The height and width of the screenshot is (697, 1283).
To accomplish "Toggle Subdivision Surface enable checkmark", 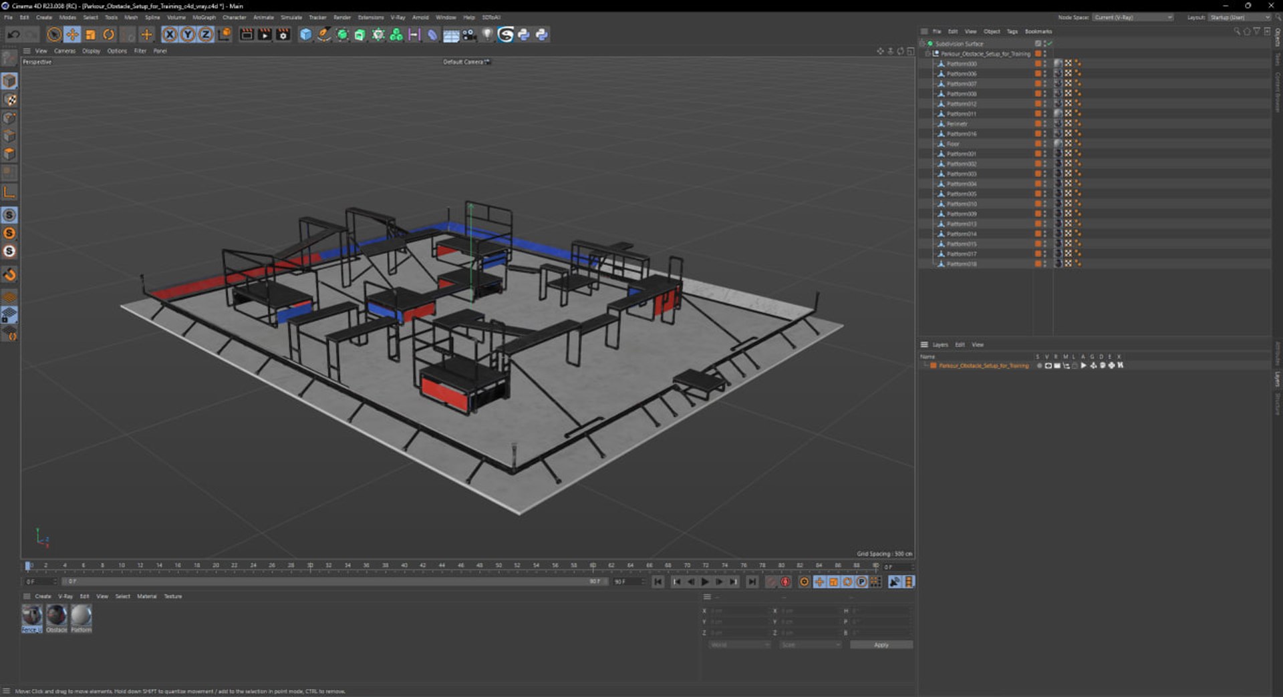I will (x=1049, y=43).
